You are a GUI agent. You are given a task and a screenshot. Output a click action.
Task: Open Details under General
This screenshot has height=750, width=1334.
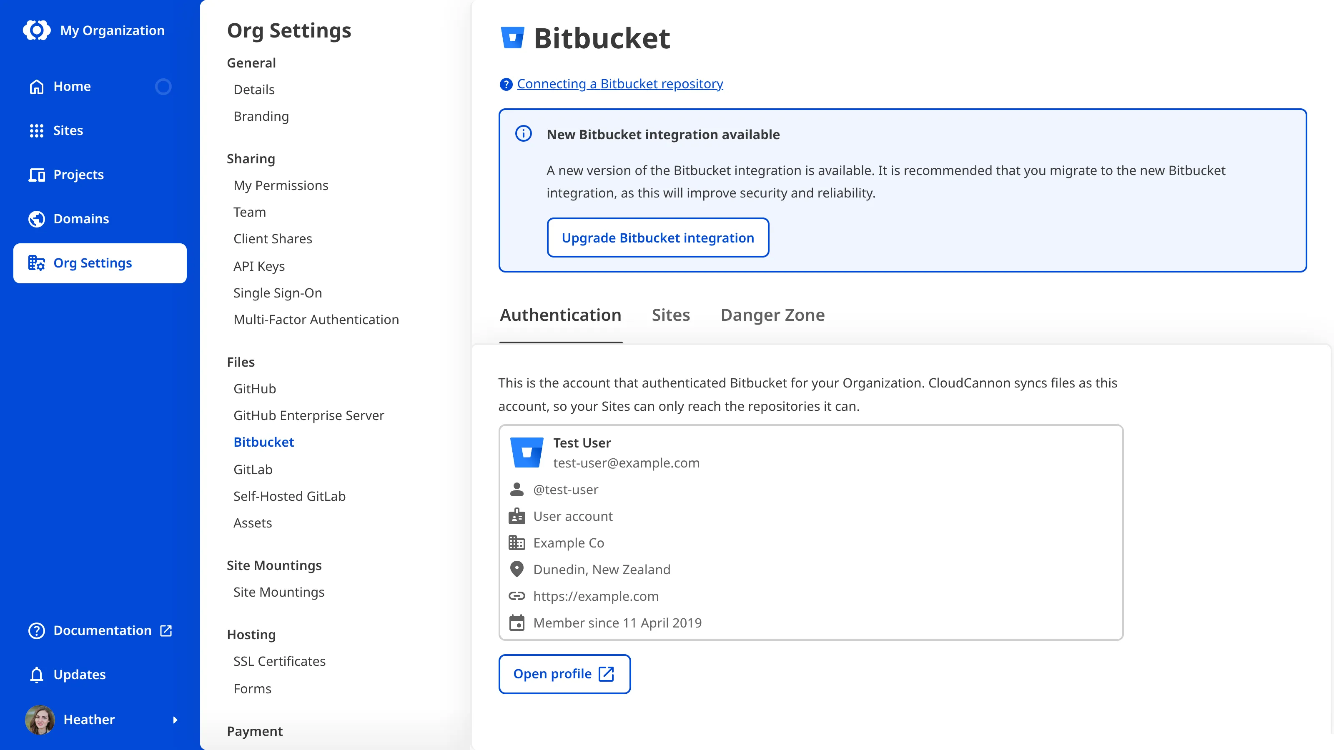click(254, 90)
